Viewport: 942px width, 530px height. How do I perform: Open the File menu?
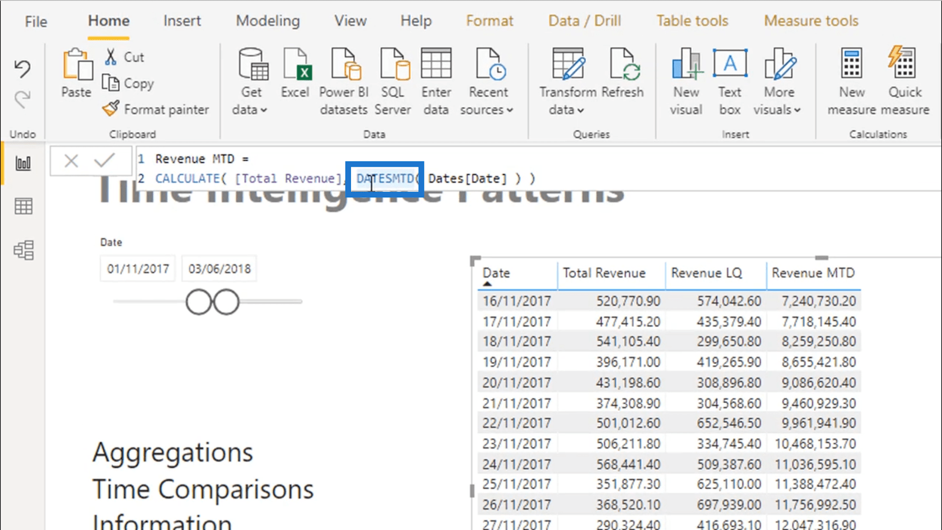click(36, 21)
